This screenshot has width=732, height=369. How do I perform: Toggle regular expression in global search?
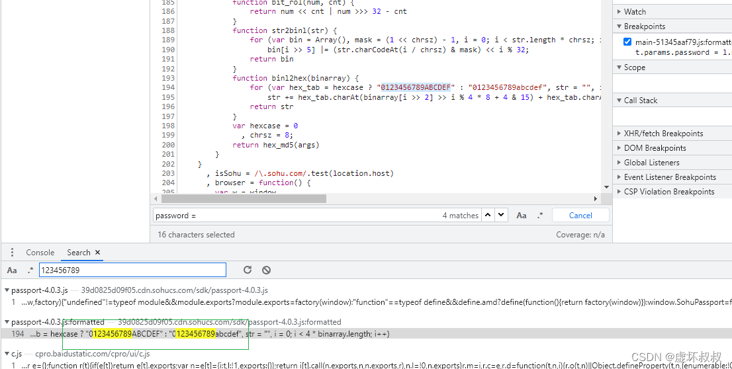(30, 270)
